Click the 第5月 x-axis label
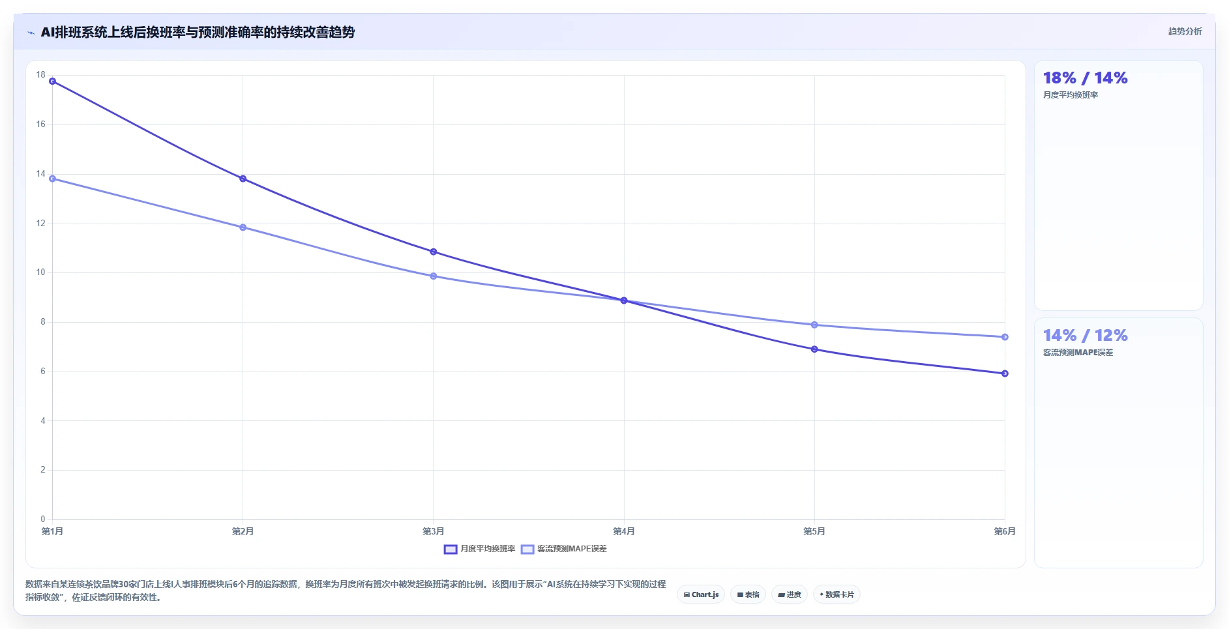 (814, 531)
